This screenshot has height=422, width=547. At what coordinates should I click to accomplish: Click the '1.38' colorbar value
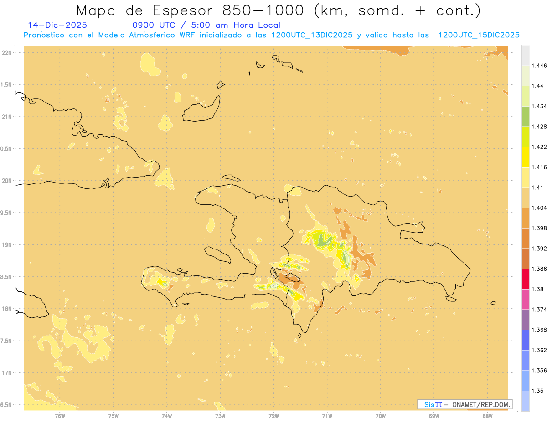(537, 289)
